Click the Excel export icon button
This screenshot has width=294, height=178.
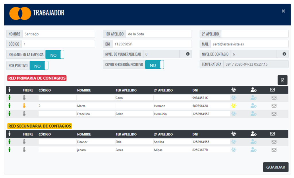[x=282, y=80]
